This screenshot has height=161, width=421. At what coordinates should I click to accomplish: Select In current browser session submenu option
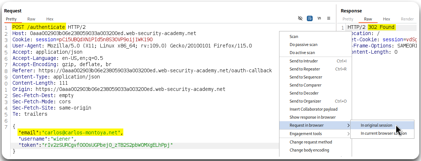383,134
